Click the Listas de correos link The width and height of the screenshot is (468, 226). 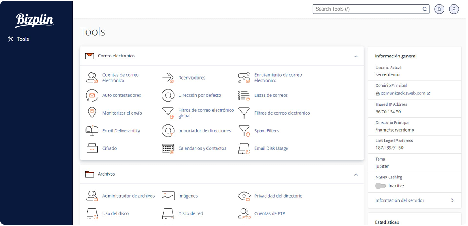(x=271, y=95)
